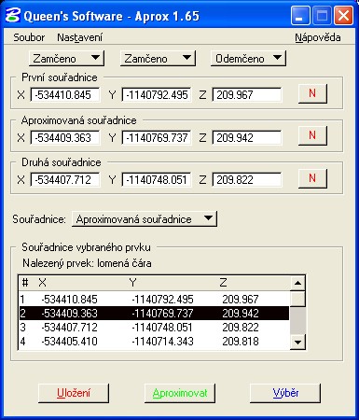
Task: Click the N button for Druhá souřadnice
Action: [312, 178]
